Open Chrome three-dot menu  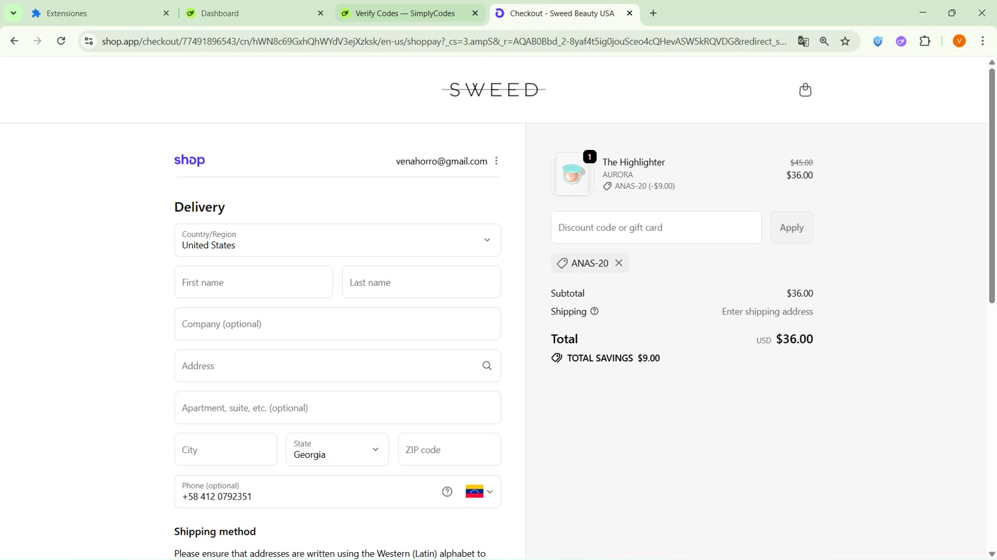(x=983, y=41)
